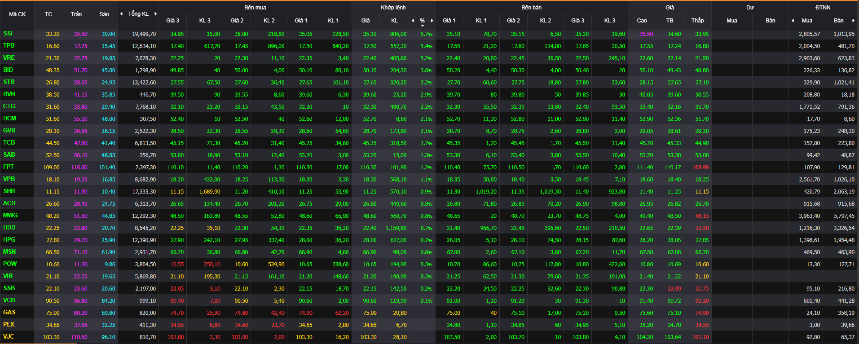Click Giá 3 header under Bên mua
Viewport: 859px width, 344px height.
coord(173,21)
